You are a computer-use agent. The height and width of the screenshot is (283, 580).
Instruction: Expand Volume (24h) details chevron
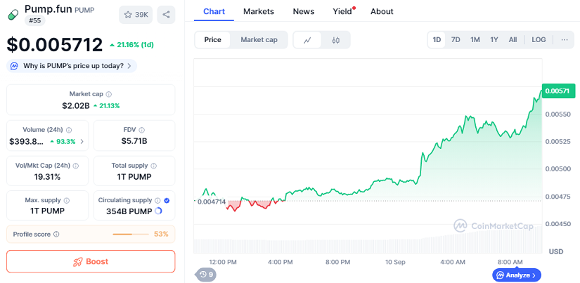pos(82,142)
